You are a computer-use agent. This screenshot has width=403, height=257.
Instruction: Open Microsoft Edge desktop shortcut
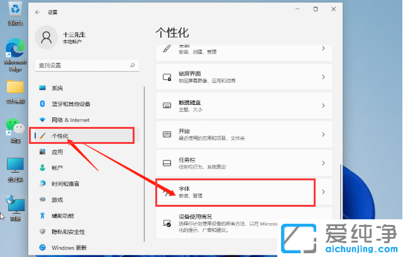click(x=16, y=55)
